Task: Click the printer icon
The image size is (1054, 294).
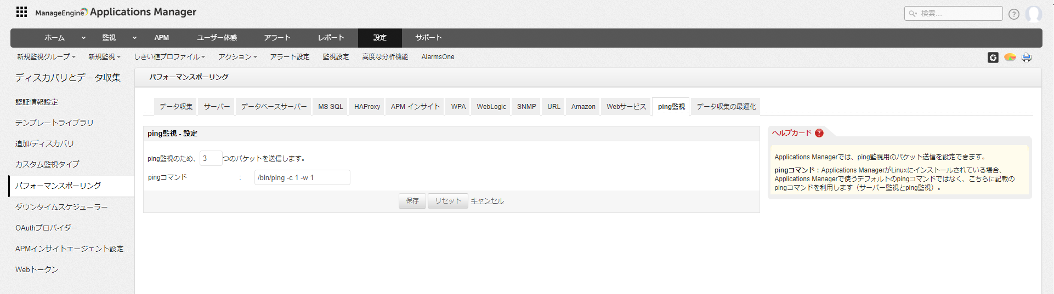Action: pos(1027,57)
